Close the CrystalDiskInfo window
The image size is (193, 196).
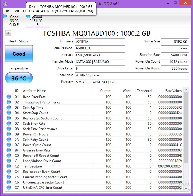coord(185,3)
